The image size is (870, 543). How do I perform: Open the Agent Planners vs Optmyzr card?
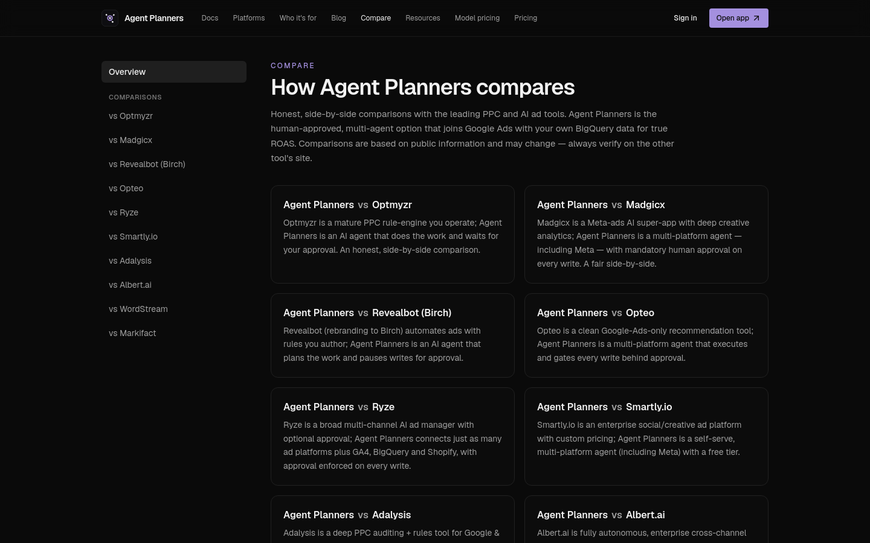[393, 234]
